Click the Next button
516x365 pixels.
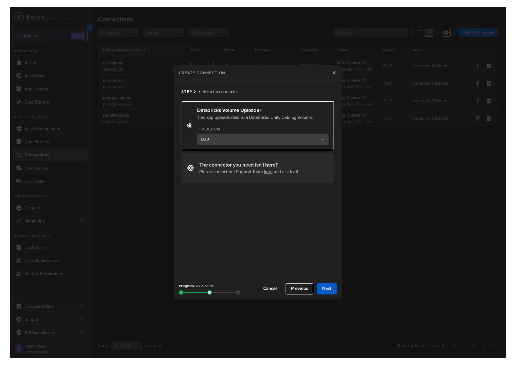click(326, 289)
